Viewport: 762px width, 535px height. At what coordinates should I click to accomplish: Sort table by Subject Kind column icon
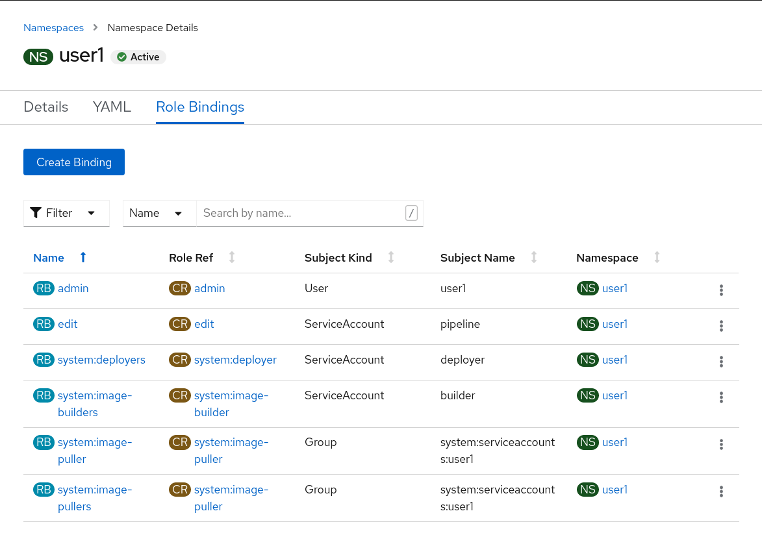tap(391, 258)
